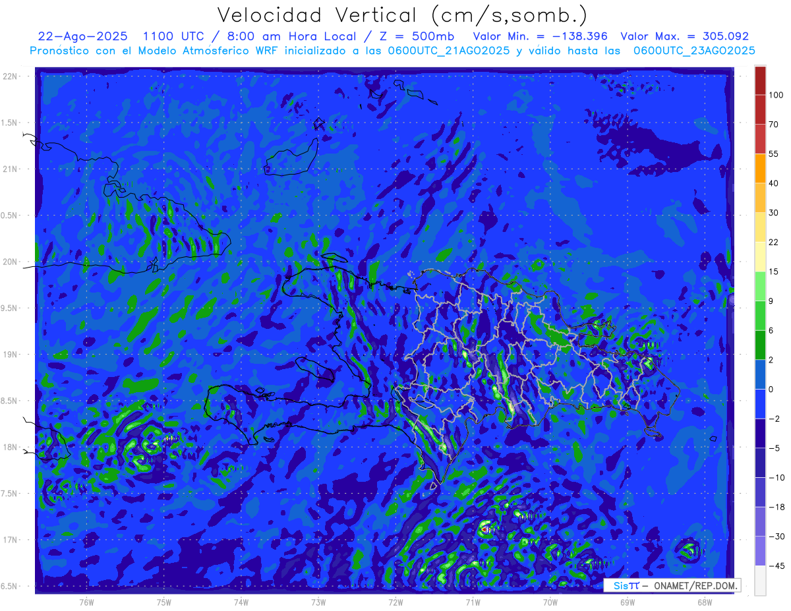Click the colorbar label "-10"
Image resolution: width=791 pixels, height=611 pixels.
[x=776, y=477]
